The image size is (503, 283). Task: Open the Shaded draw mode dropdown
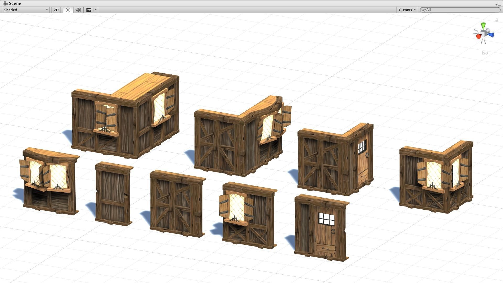click(26, 10)
